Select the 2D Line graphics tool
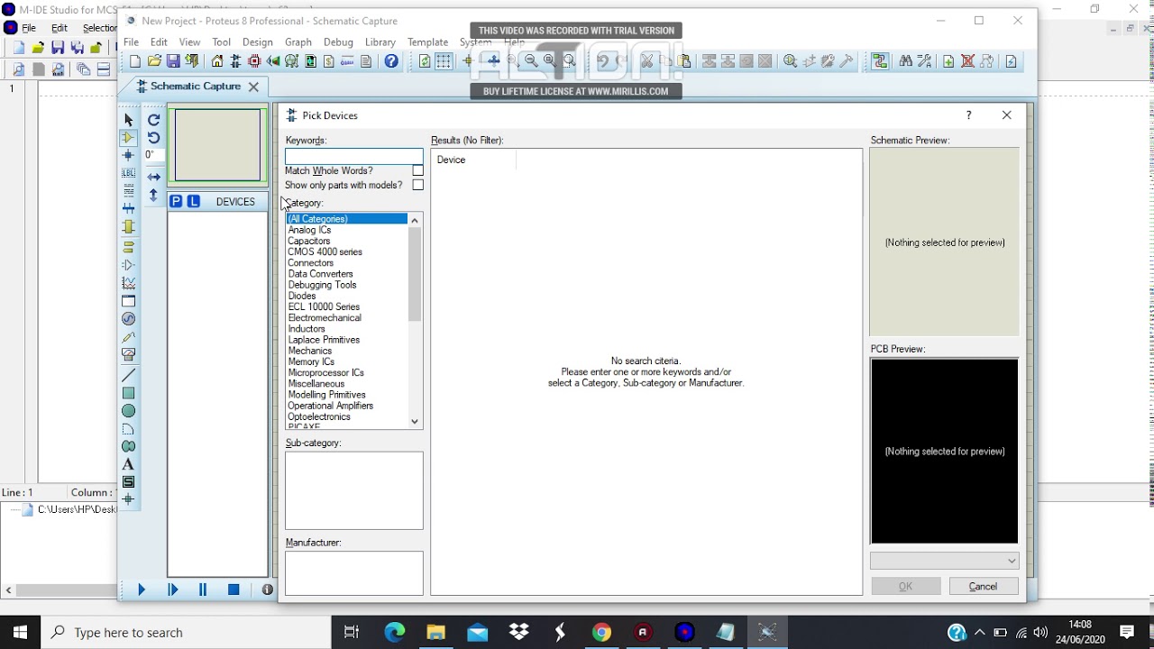 (128, 375)
